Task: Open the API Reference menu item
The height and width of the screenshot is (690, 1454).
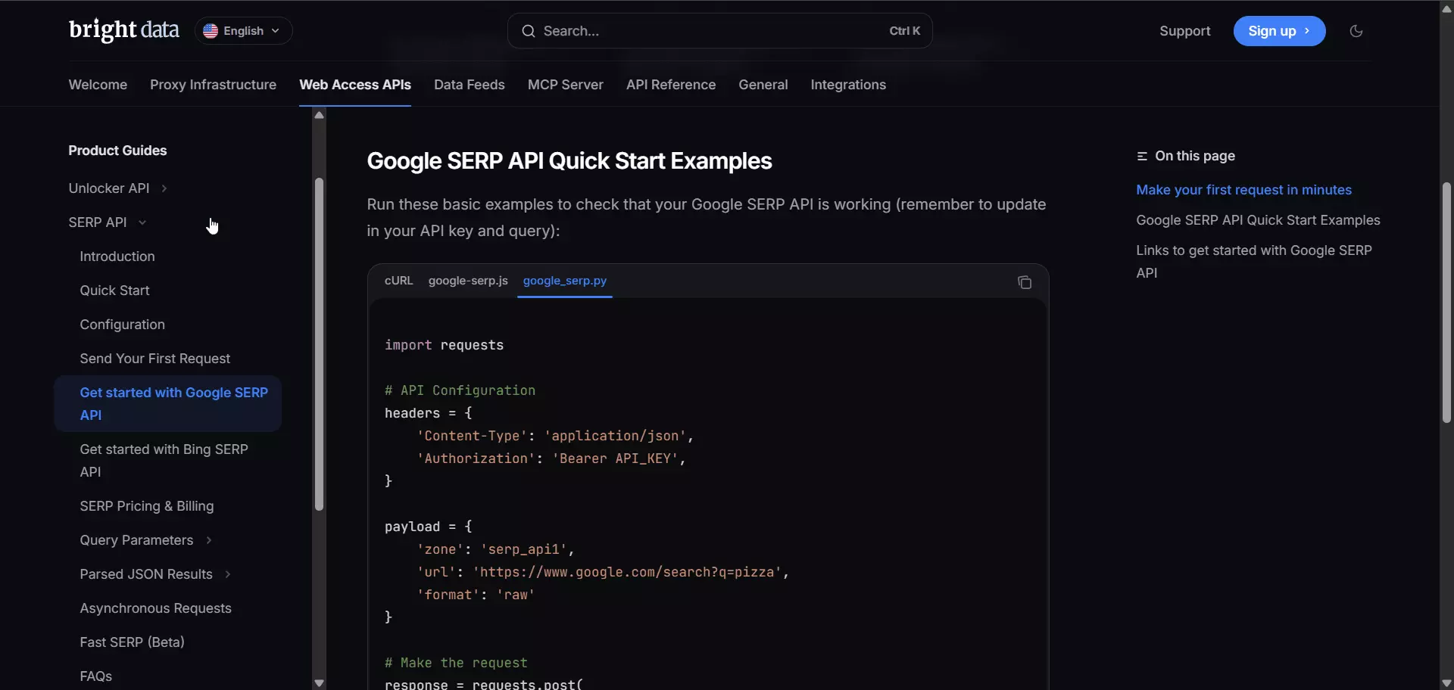Action: point(671,85)
